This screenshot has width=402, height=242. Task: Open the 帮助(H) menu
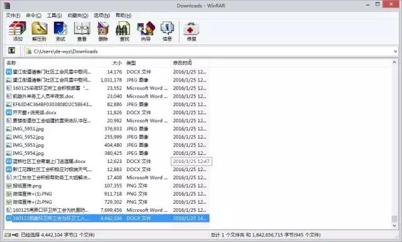pos(123,15)
